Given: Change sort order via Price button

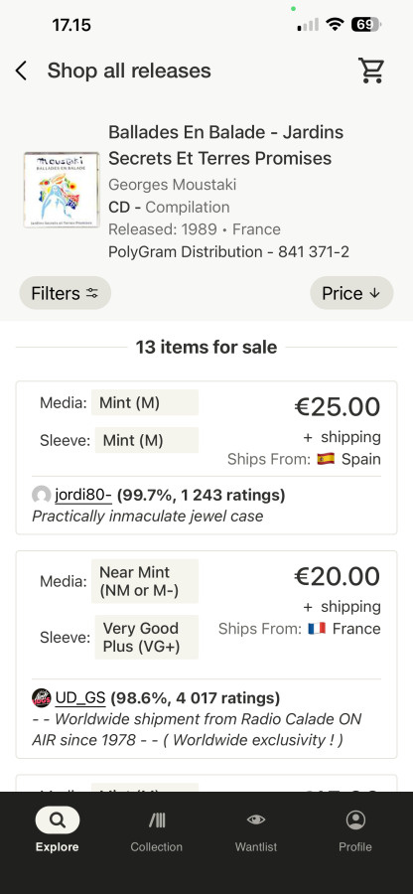Looking at the screenshot, I should [351, 293].
